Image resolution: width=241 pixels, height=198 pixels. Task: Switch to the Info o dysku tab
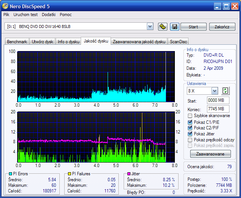68,41
